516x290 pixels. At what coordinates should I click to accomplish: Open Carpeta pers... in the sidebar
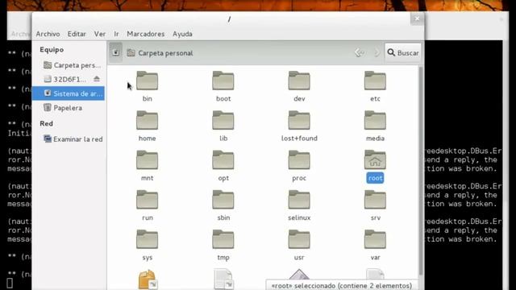[x=72, y=65]
